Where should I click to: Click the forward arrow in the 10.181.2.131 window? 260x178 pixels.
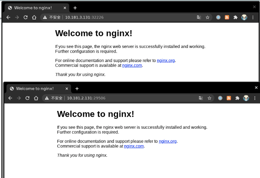pos(19,98)
